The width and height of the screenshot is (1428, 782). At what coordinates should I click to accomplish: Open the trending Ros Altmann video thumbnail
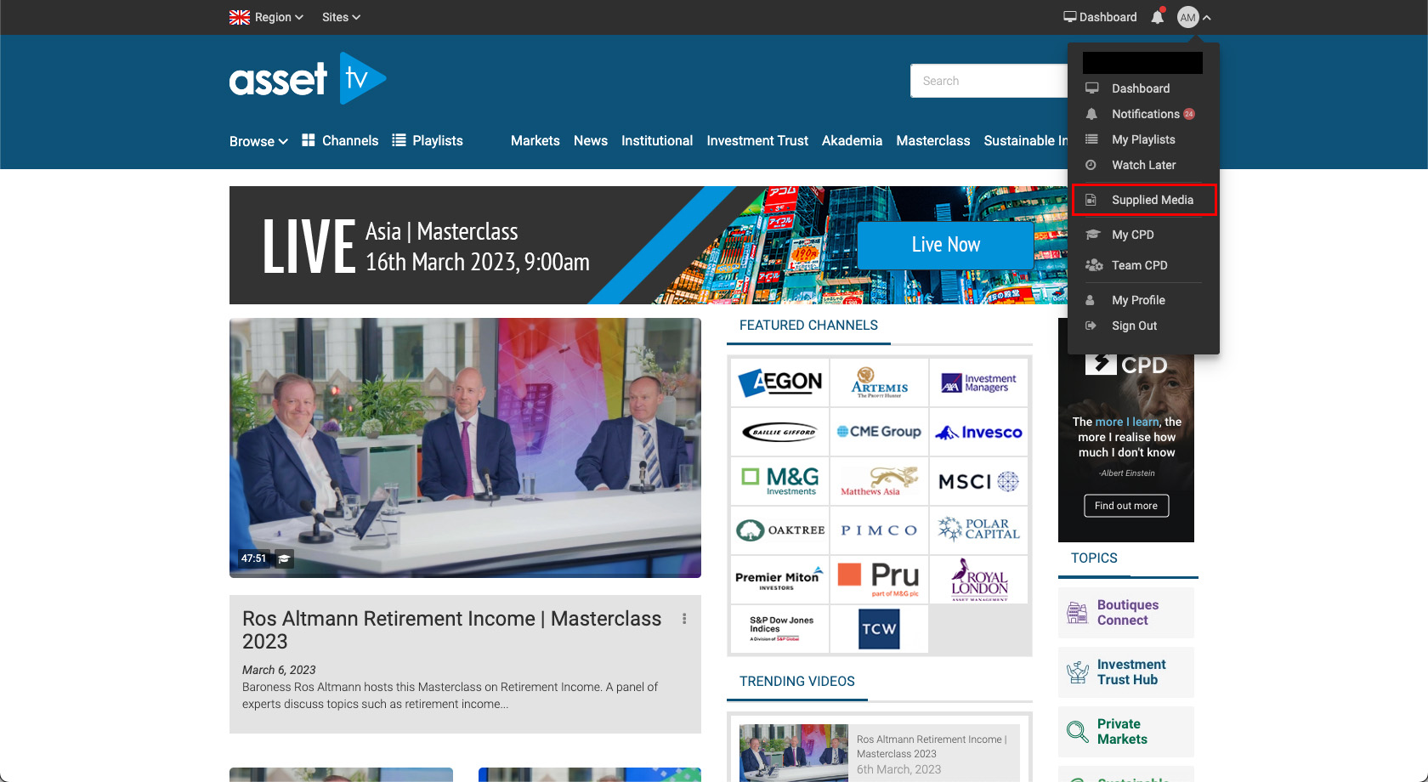[794, 753]
